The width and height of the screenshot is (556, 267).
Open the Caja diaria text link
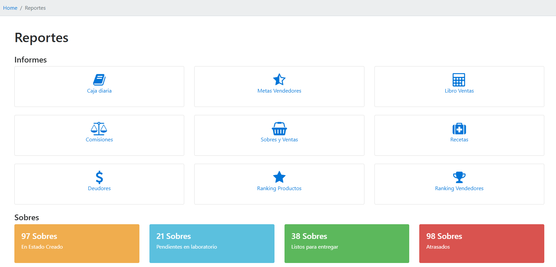coord(99,91)
